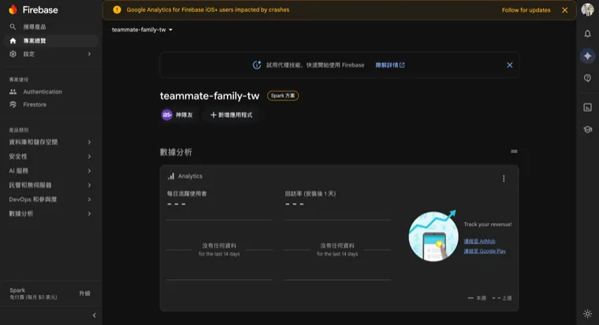Close the agent skills promo banner
The width and height of the screenshot is (599, 325).
point(510,65)
